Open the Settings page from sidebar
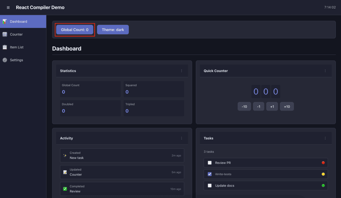341x198 pixels. pos(16,60)
